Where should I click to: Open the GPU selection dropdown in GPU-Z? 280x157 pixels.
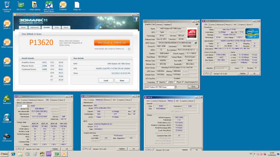[161, 87]
